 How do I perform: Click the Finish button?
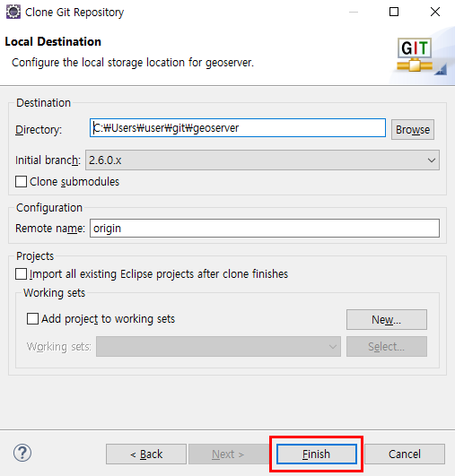click(x=317, y=454)
